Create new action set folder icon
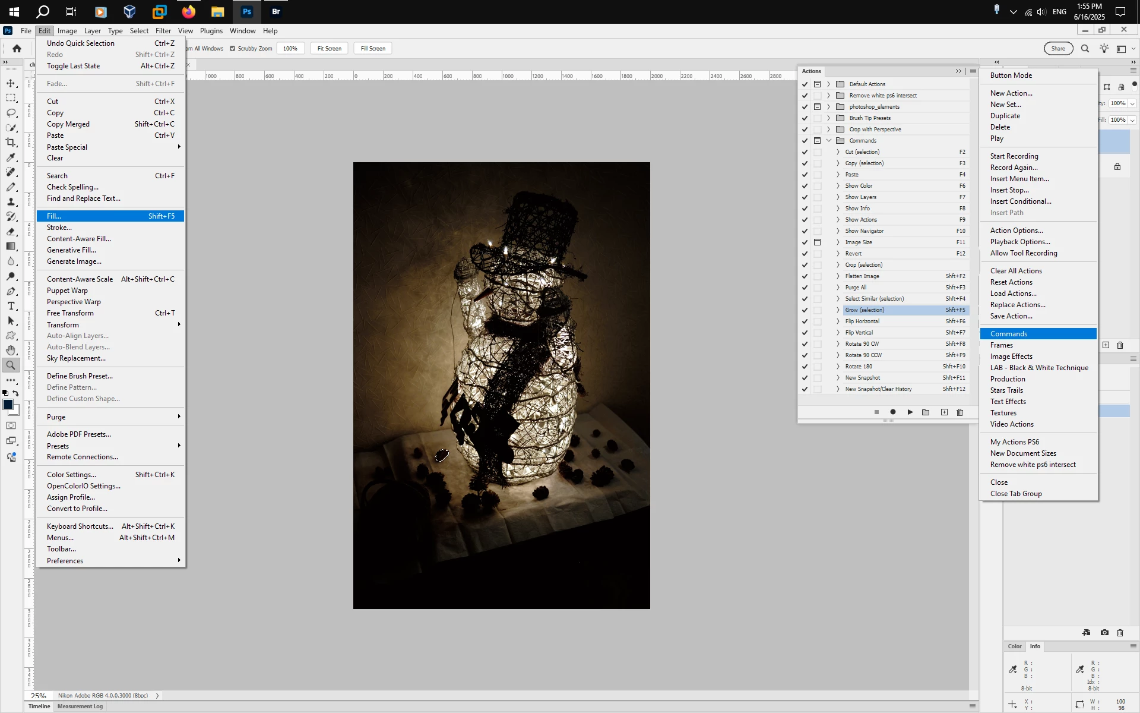Screen dimensions: 1140x713 [x=926, y=412]
